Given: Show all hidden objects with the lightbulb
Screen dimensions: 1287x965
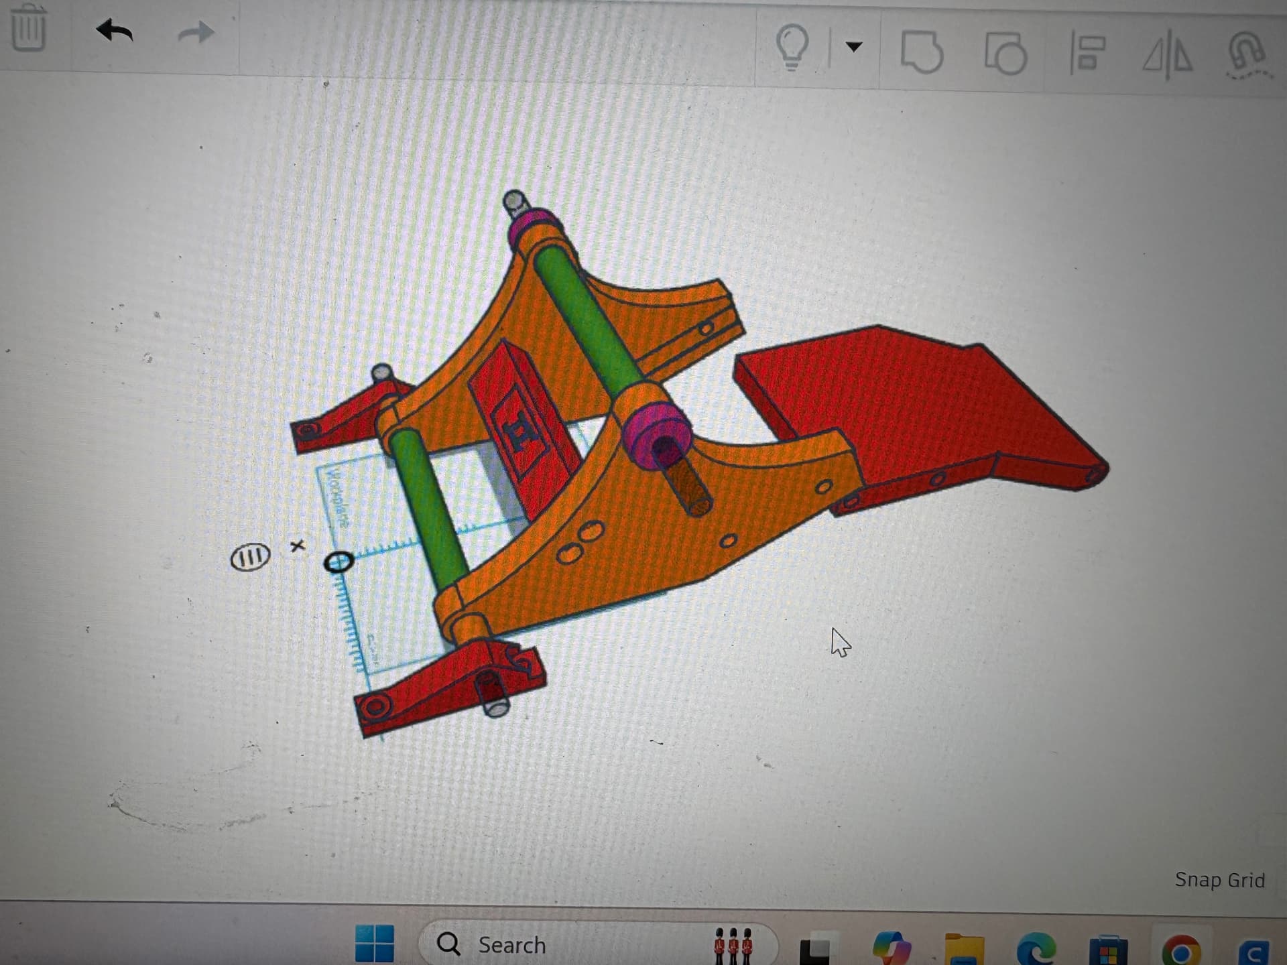Looking at the screenshot, I should pyautogui.click(x=792, y=47).
